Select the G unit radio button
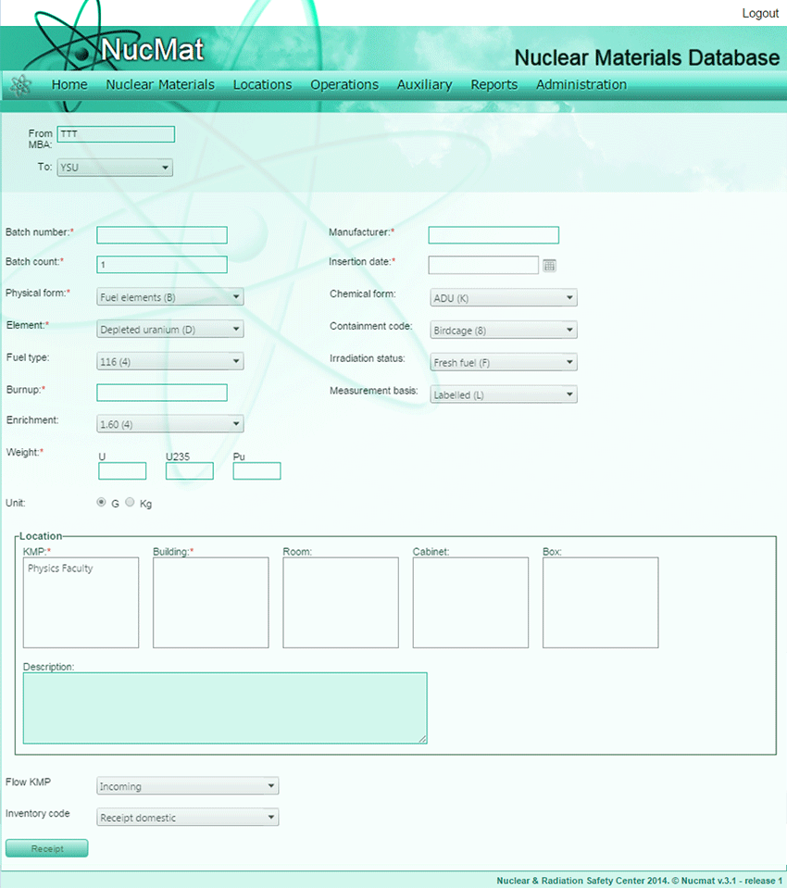The height and width of the screenshot is (888, 787). (102, 503)
